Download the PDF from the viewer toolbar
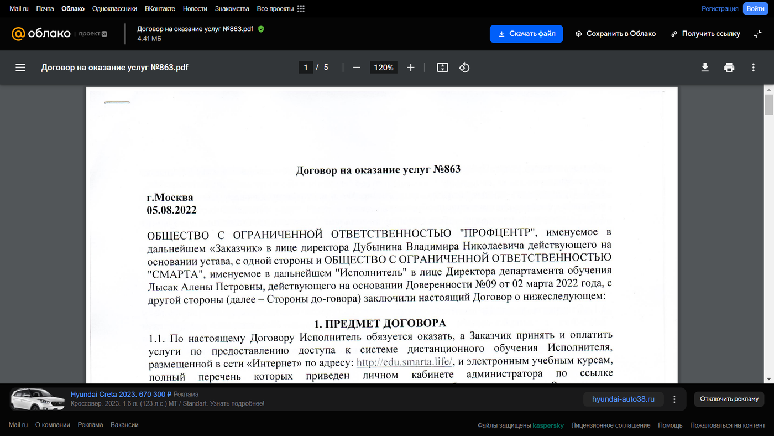 (x=705, y=68)
